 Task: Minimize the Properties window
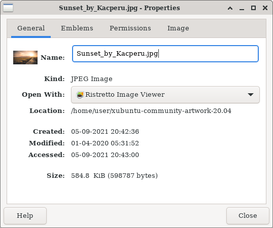click(x=242, y=8)
